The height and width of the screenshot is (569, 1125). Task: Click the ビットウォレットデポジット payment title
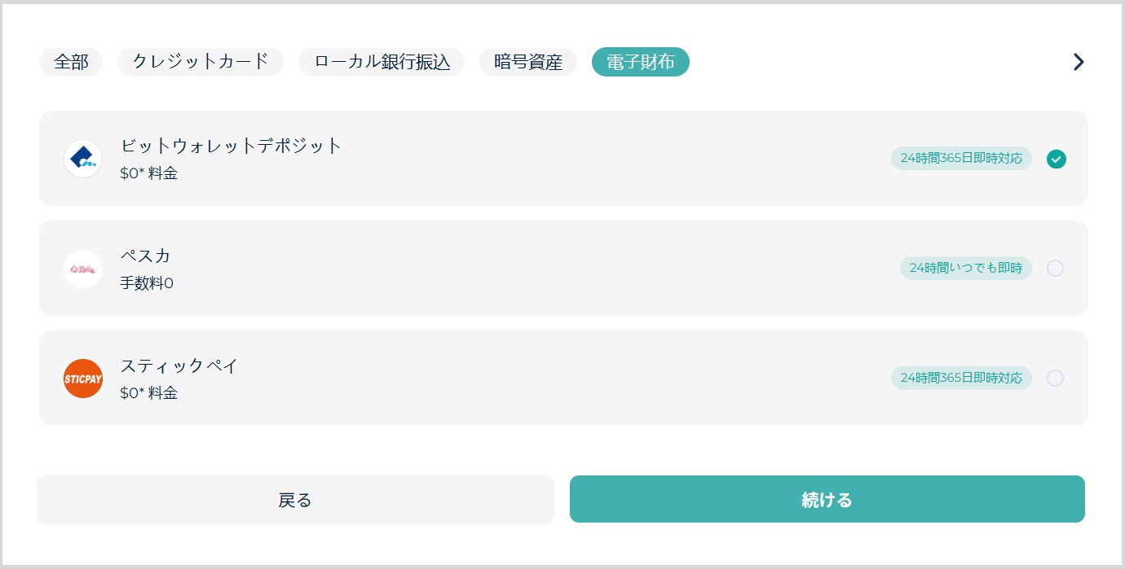[232, 147]
